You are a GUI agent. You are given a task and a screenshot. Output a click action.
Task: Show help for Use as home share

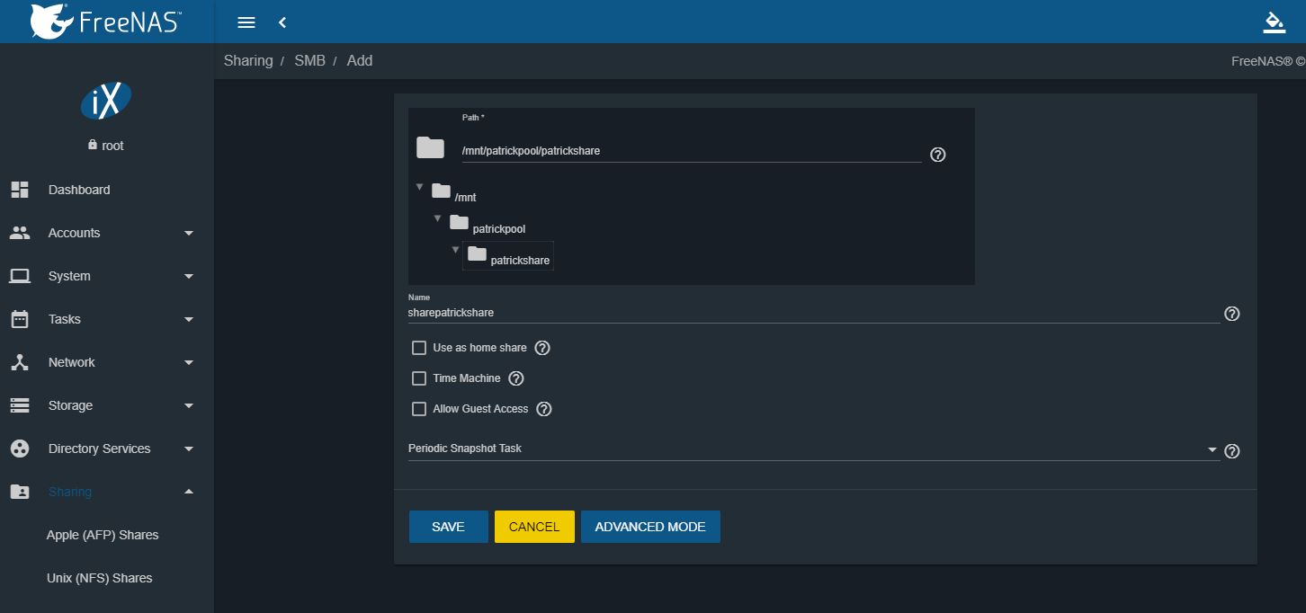[x=542, y=348]
